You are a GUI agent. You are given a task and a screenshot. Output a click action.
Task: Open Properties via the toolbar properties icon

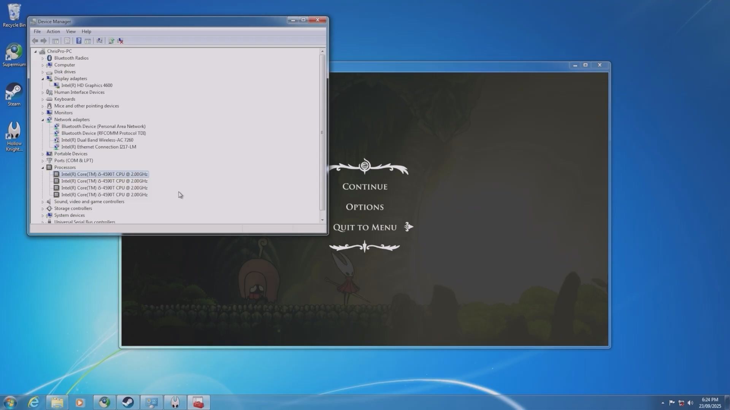67,41
